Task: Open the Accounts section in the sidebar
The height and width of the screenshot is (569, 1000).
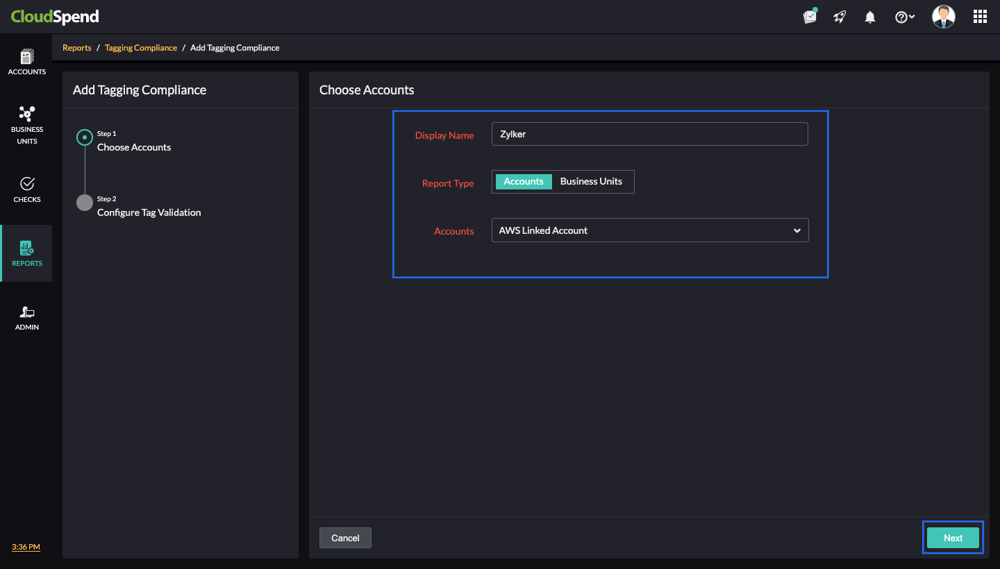Action: point(26,61)
